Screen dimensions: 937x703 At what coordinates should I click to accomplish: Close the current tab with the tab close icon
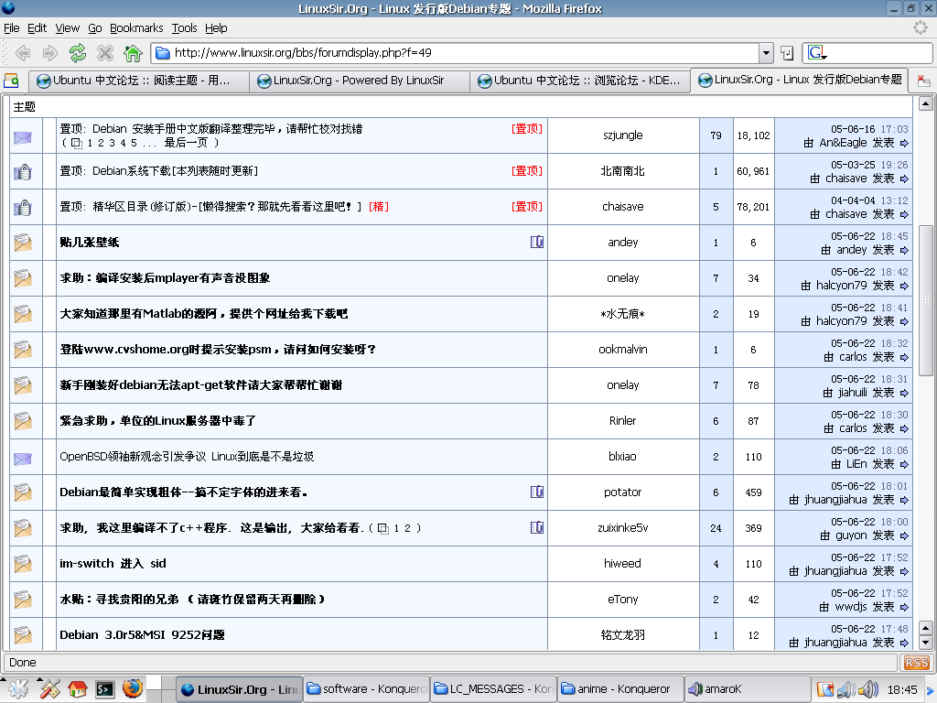pyautogui.click(x=923, y=81)
